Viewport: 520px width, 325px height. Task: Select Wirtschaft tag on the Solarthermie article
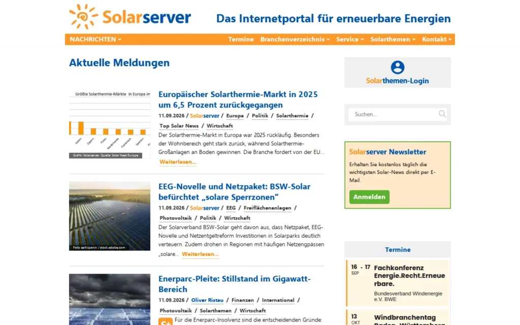coord(219,126)
